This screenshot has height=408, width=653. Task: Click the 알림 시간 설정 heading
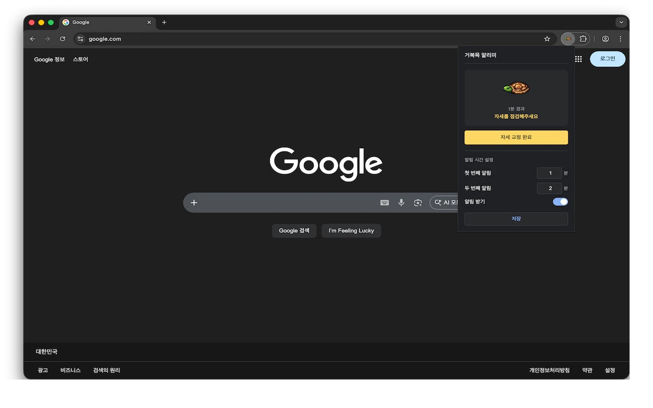pos(479,160)
